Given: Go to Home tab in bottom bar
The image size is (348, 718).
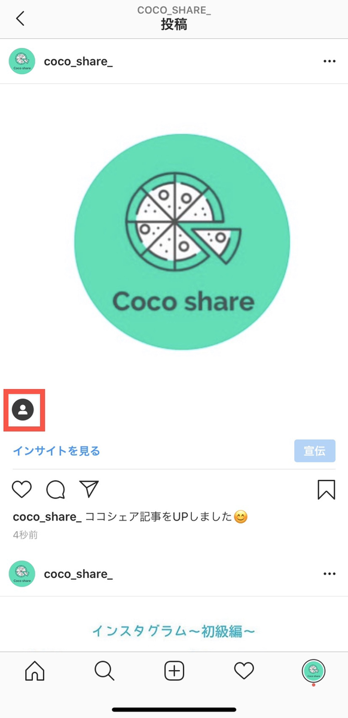Looking at the screenshot, I should [35, 671].
